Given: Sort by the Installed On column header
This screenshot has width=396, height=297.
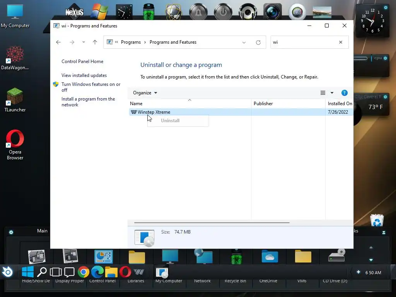Looking at the screenshot, I should pos(340,104).
